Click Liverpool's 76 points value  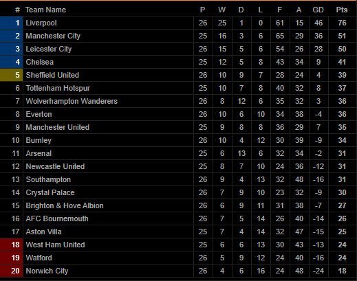coord(342,23)
